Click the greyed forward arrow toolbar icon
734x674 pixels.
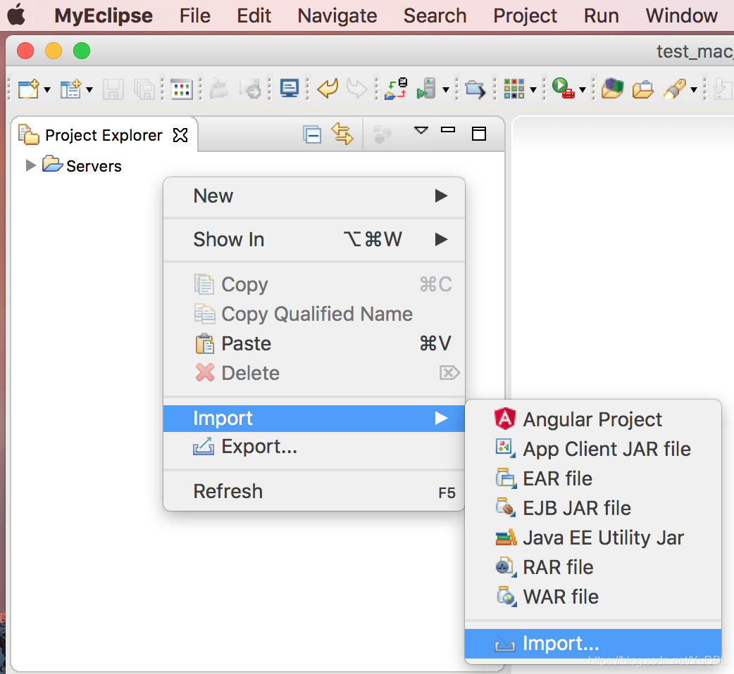pos(356,89)
